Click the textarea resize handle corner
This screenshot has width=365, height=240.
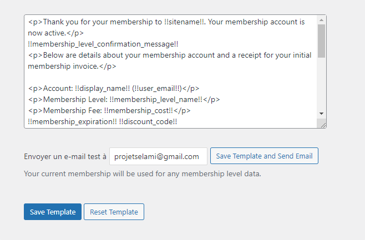point(322,124)
